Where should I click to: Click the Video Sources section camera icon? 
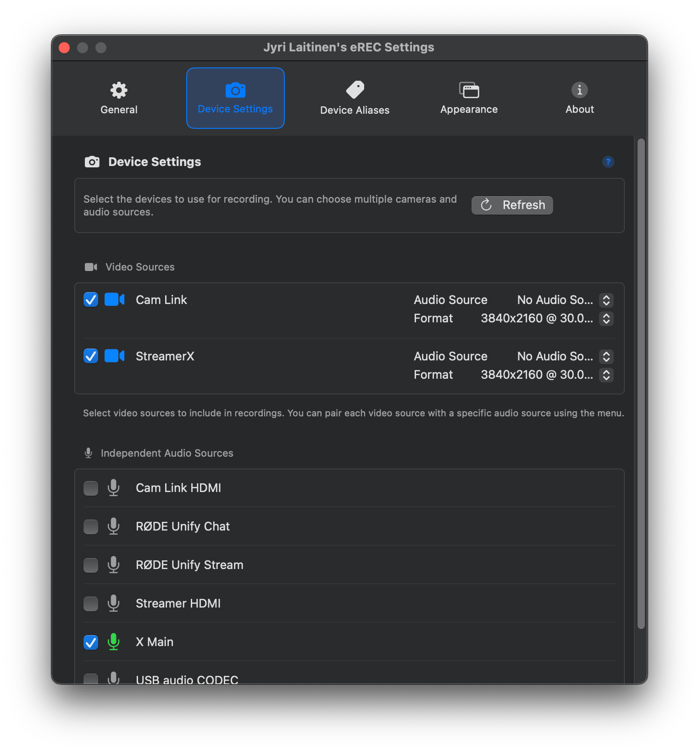(91, 267)
